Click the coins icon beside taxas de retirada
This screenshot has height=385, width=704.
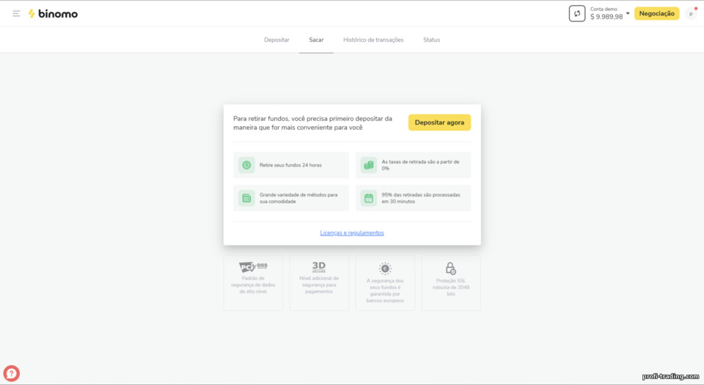(x=369, y=165)
